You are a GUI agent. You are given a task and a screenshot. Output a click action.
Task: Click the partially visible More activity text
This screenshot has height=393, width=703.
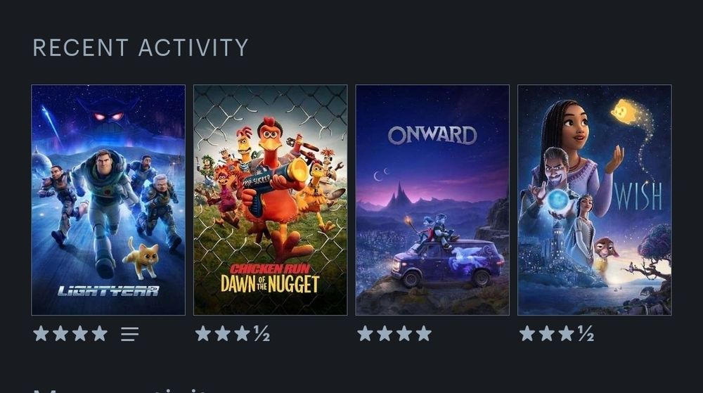pos(121,390)
